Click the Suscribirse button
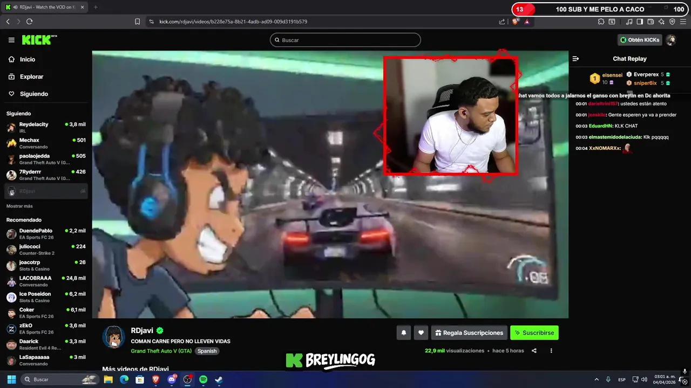691x388 pixels. [x=534, y=333]
